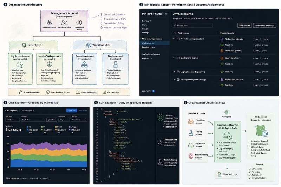Click the Organization CloudTrail cloud icon

[227, 135]
